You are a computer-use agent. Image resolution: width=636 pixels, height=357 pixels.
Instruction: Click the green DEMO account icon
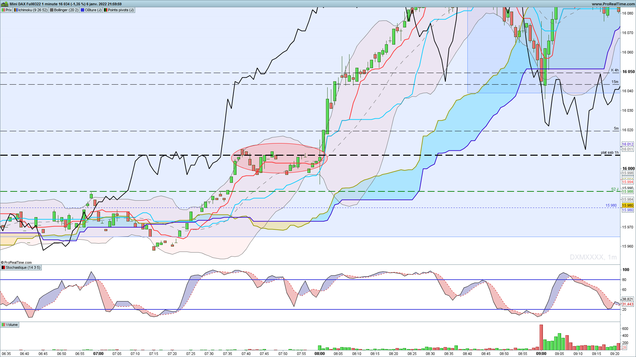click(x=4, y=4)
